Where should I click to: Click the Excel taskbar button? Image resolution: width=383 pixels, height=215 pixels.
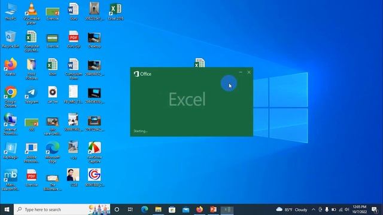point(227,210)
